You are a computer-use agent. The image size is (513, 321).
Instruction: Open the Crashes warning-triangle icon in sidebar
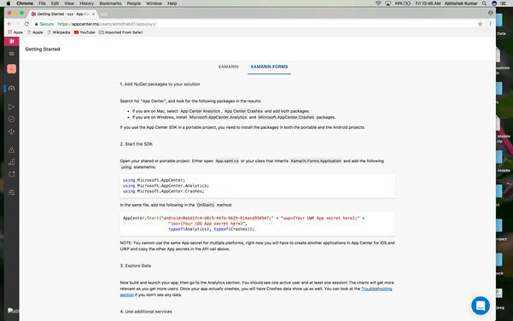point(11,150)
